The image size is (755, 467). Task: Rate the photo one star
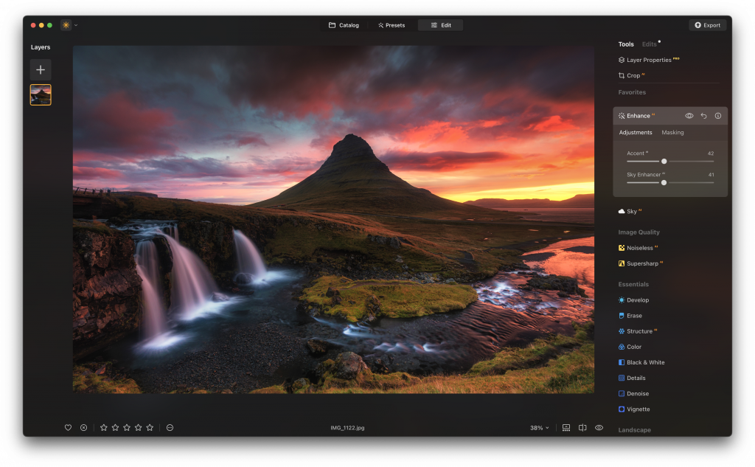103,428
